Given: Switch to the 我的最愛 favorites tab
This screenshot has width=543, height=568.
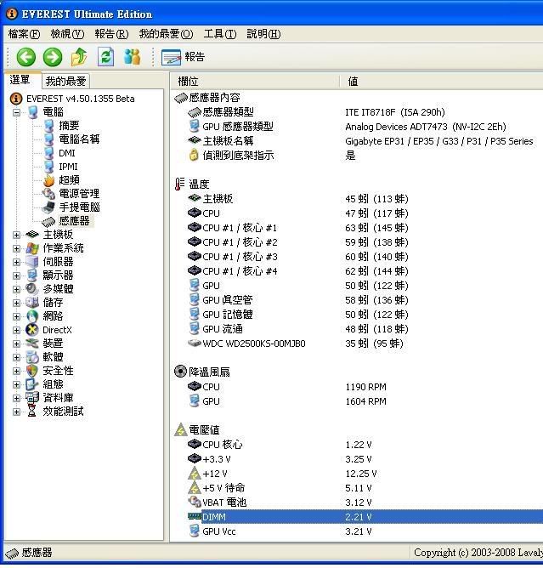Looking at the screenshot, I should click(x=65, y=82).
